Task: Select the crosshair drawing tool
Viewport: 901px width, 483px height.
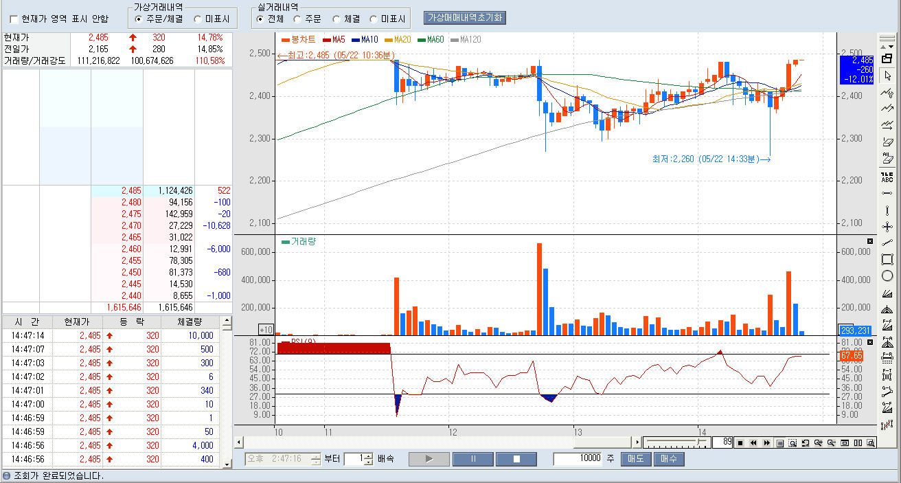Action: click(x=887, y=227)
